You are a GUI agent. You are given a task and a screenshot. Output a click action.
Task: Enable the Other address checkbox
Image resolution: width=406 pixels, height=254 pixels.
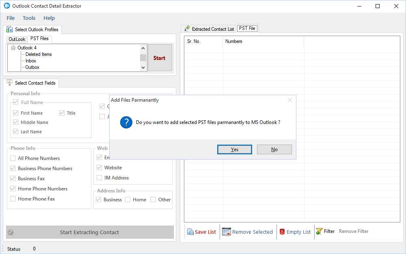click(x=153, y=199)
